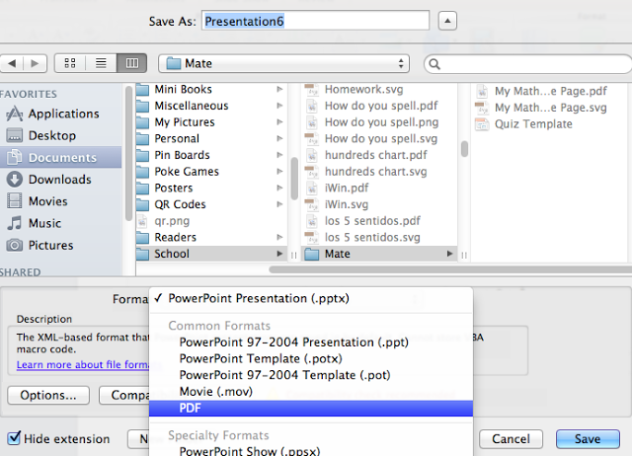Choose Movie (.mov) format

[311, 392]
